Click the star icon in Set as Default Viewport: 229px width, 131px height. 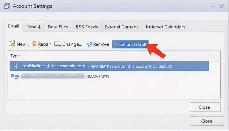click(x=116, y=44)
